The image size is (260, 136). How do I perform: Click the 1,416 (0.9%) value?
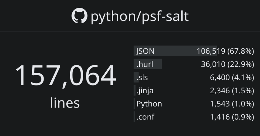pyautogui.click(x=232, y=117)
